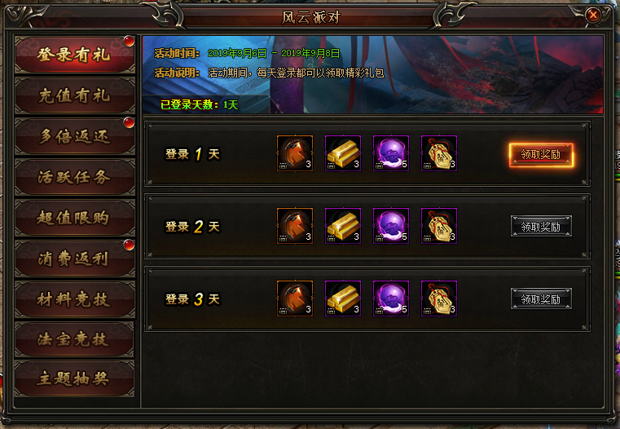The image size is (620, 429).
Task: Select the orange gem icon in 登录2天 row
Action: click(x=295, y=226)
